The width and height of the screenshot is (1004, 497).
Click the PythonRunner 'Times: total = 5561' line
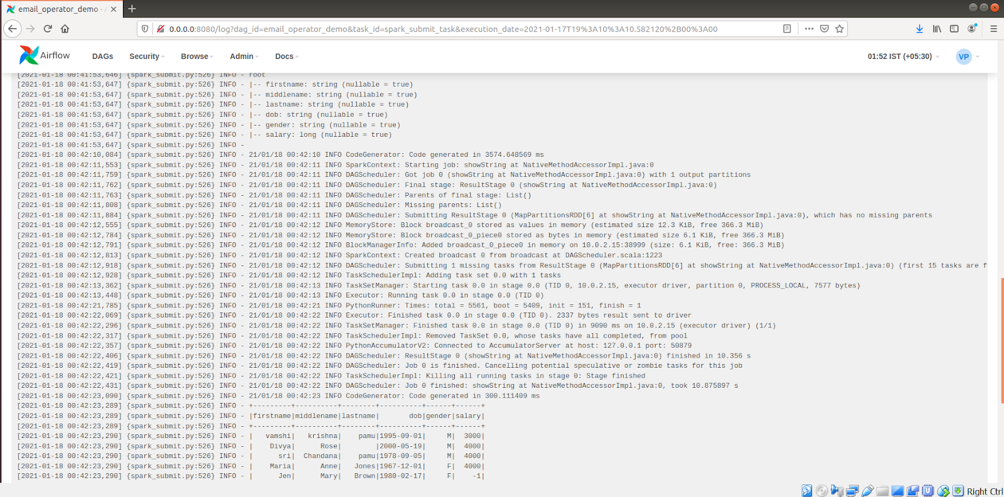[x=329, y=306]
